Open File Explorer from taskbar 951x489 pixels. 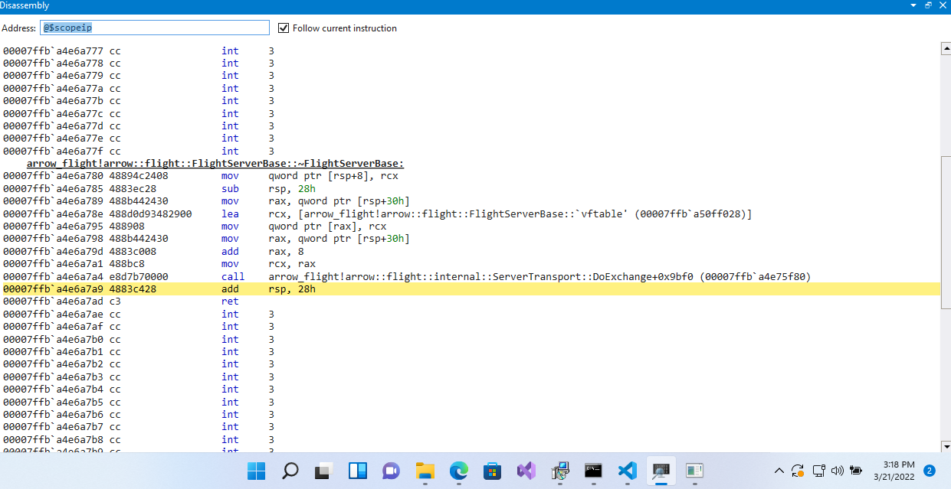point(425,471)
